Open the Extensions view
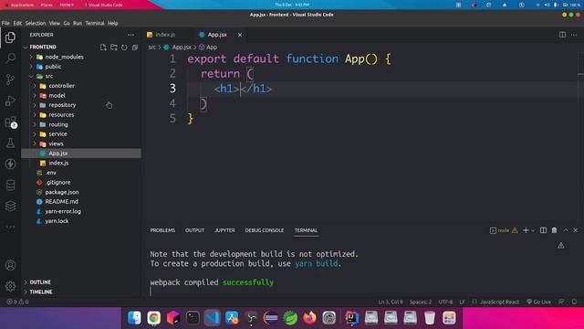Screen dimensions: 584x329 (x=10, y=122)
